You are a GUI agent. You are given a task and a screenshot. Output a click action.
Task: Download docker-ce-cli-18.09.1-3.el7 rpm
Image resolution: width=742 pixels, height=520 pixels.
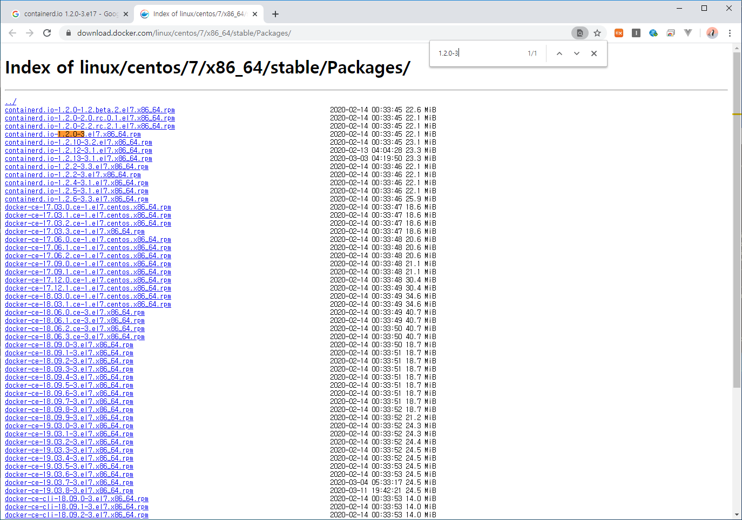pos(77,507)
